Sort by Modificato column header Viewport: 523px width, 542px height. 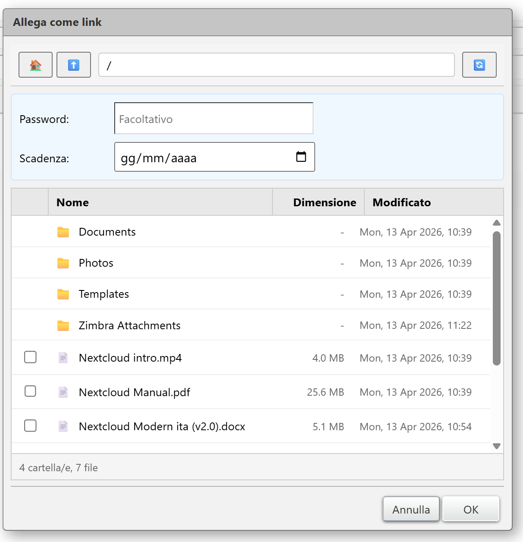click(401, 202)
